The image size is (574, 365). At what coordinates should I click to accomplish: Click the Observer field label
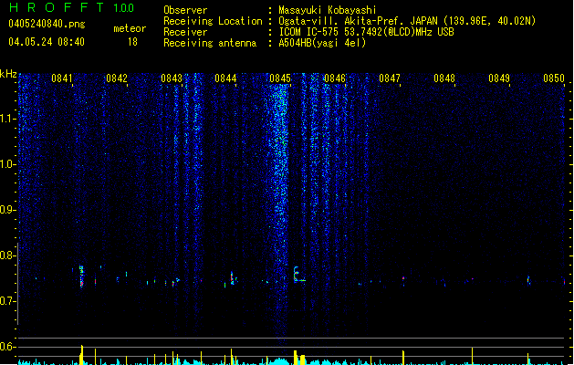(x=185, y=10)
